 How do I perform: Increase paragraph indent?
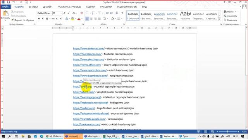(x=111, y=13)
